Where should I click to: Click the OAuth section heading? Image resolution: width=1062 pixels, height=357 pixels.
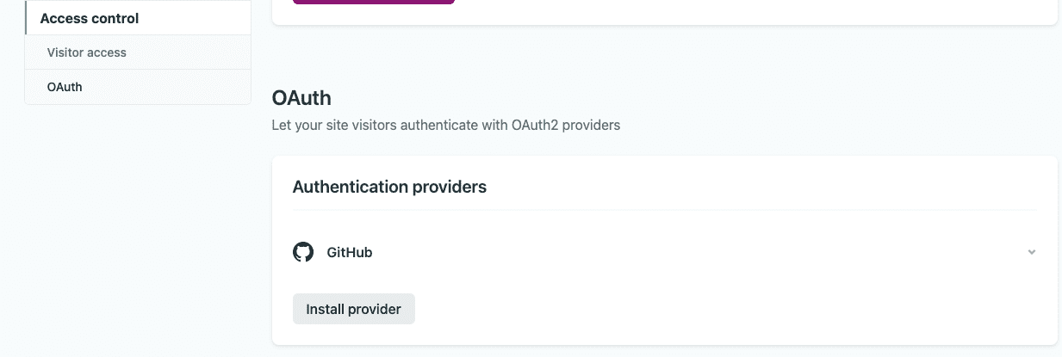(x=301, y=97)
